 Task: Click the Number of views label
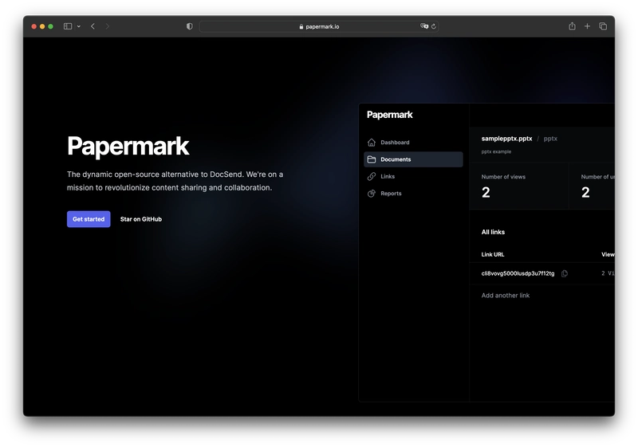coord(503,177)
